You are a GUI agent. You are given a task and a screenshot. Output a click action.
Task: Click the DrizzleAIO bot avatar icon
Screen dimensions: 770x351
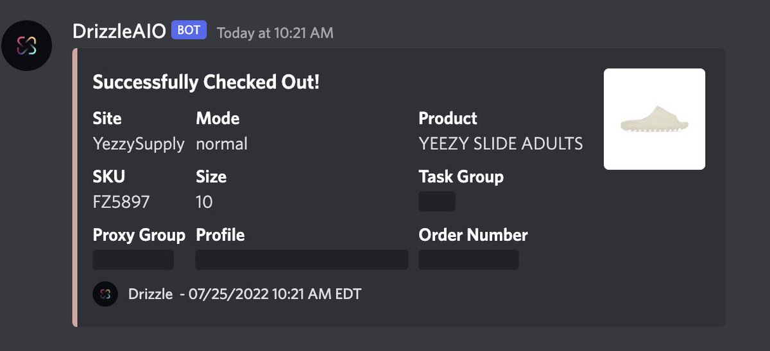pyautogui.click(x=27, y=45)
